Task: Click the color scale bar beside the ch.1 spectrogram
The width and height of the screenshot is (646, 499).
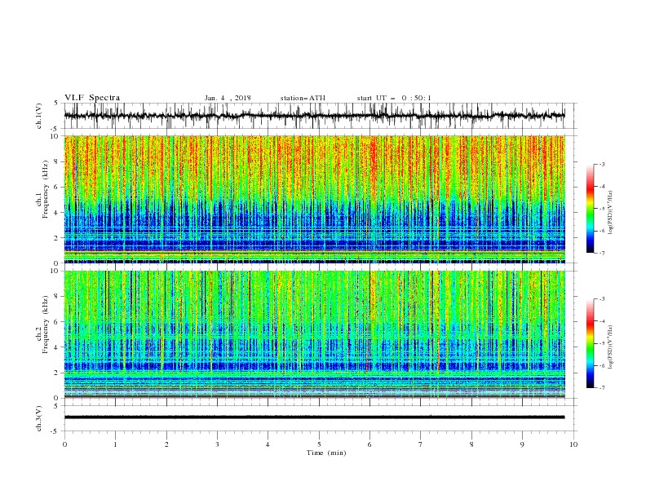Action: pos(590,209)
